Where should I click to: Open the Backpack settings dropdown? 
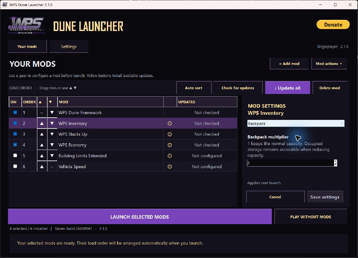tap(296, 123)
